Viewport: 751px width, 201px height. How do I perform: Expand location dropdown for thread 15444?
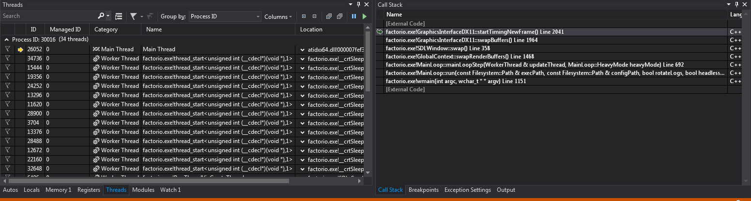pos(302,68)
